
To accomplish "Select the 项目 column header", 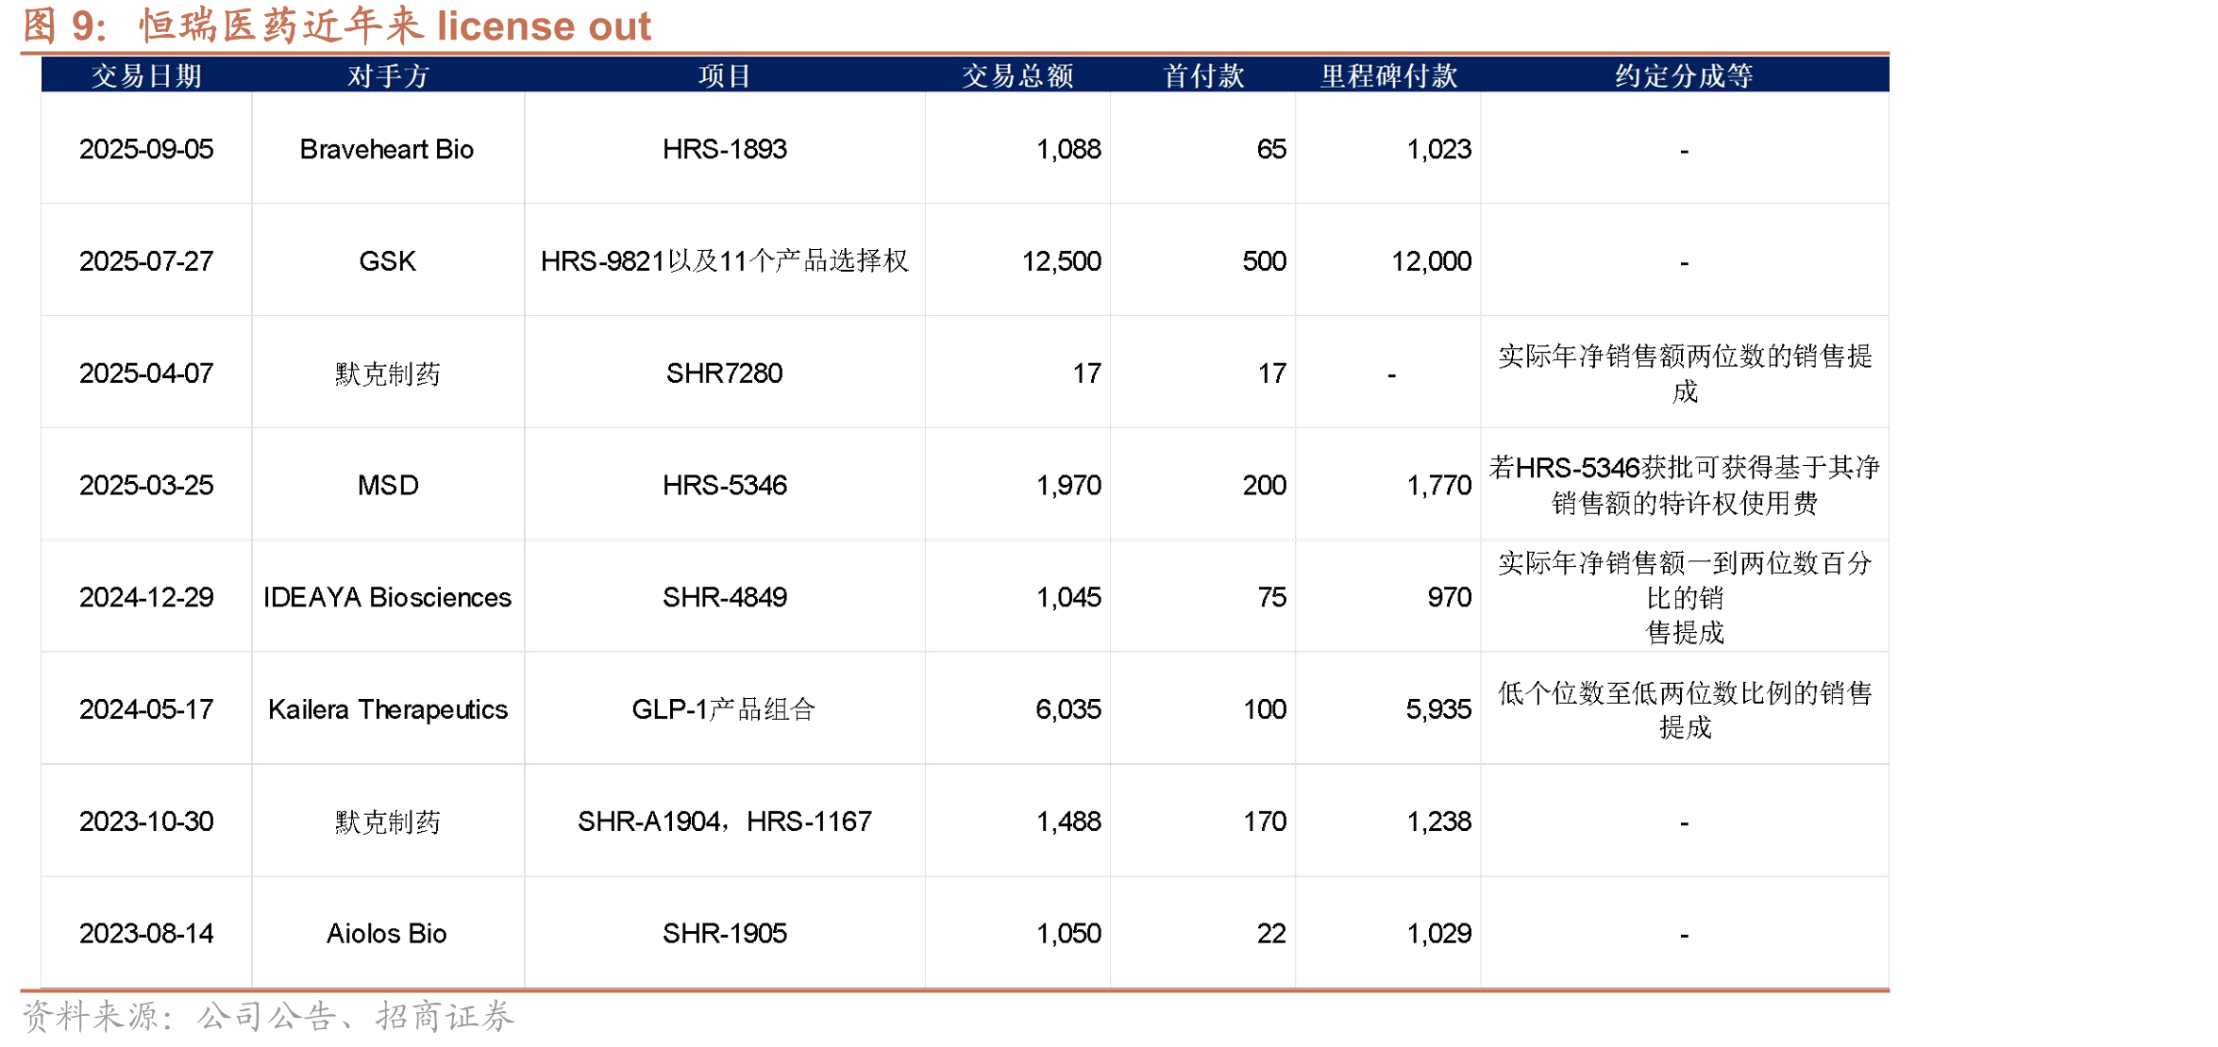I will point(724,75).
